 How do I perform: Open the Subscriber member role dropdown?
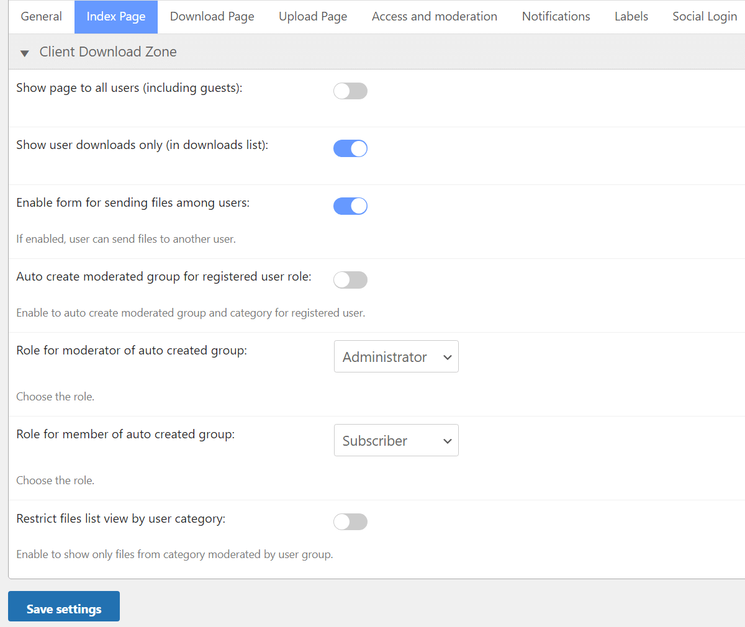click(x=396, y=441)
